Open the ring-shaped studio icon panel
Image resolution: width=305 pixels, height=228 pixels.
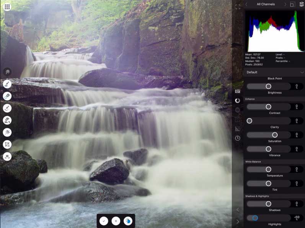click(238, 100)
